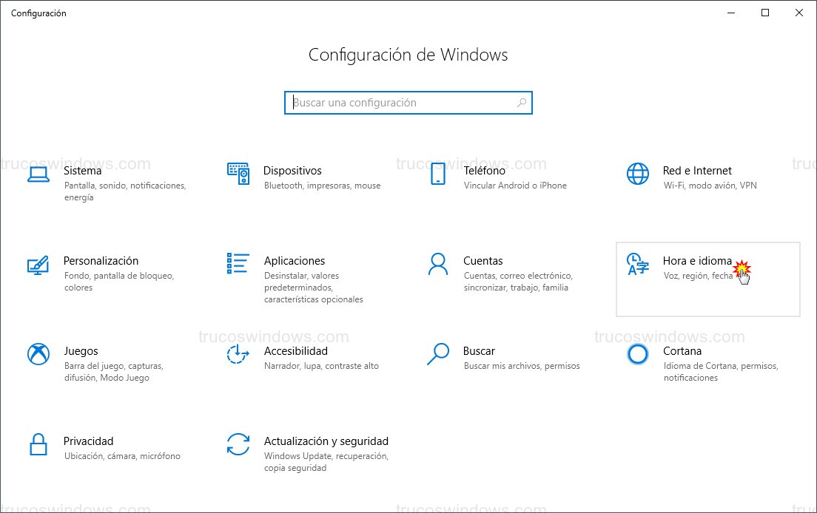Select the Buscar magnifying glass category icon
The height and width of the screenshot is (513, 817).
pos(437,354)
